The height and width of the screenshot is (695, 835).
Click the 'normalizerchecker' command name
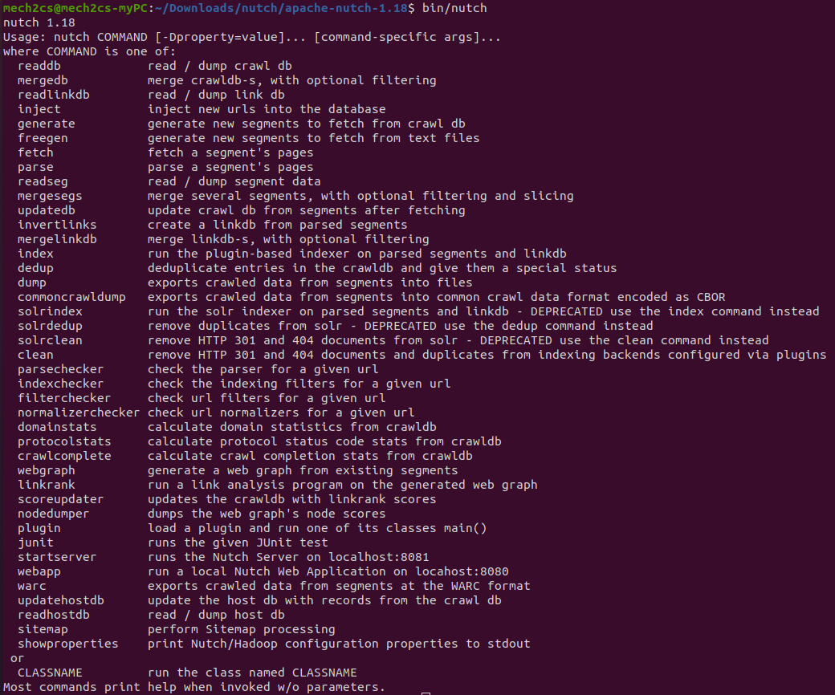tap(79, 413)
